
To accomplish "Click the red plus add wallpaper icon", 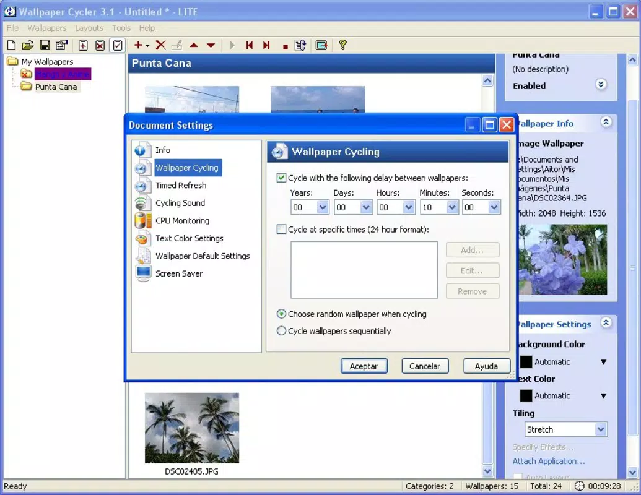I will [x=138, y=45].
